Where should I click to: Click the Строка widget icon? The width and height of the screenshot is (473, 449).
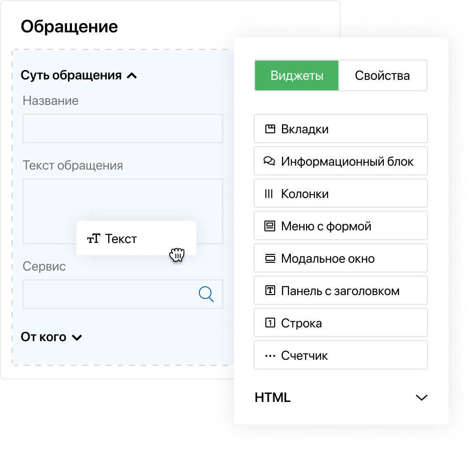click(270, 323)
